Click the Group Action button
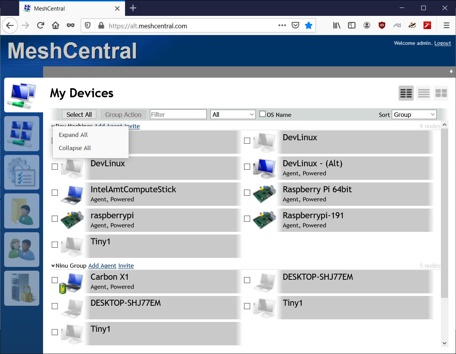The image size is (456, 354). [123, 115]
